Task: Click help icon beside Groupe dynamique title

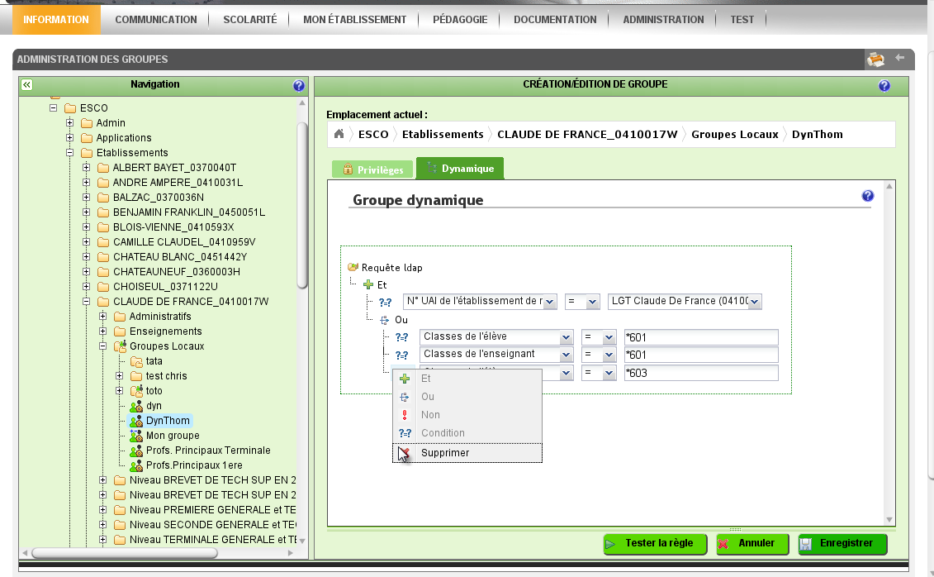Action: click(x=868, y=196)
